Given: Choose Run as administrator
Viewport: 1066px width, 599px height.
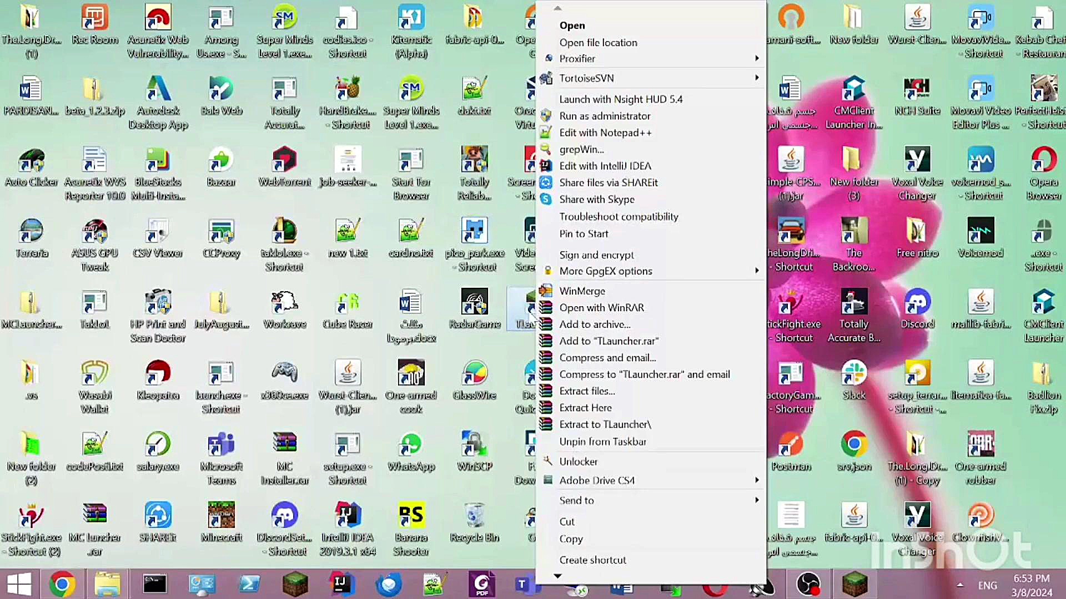Looking at the screenshot, I should click(x=651, y=116).
